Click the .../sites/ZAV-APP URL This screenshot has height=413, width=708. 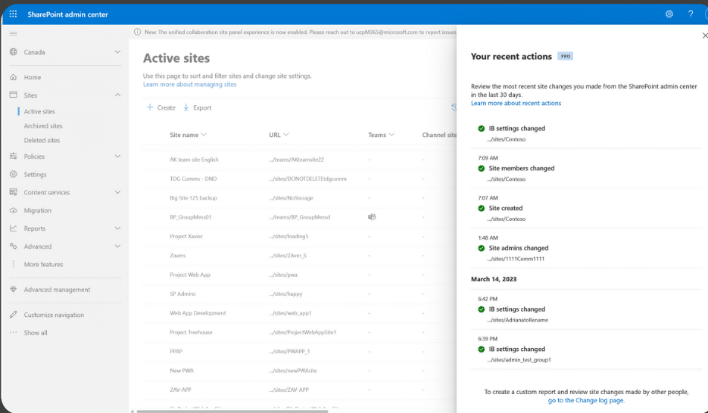(289, 390)
